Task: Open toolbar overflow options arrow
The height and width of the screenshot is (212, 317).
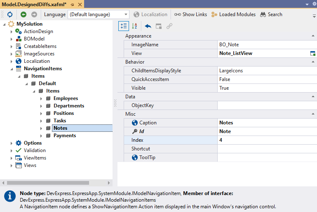Action: [x=314, y=16]
